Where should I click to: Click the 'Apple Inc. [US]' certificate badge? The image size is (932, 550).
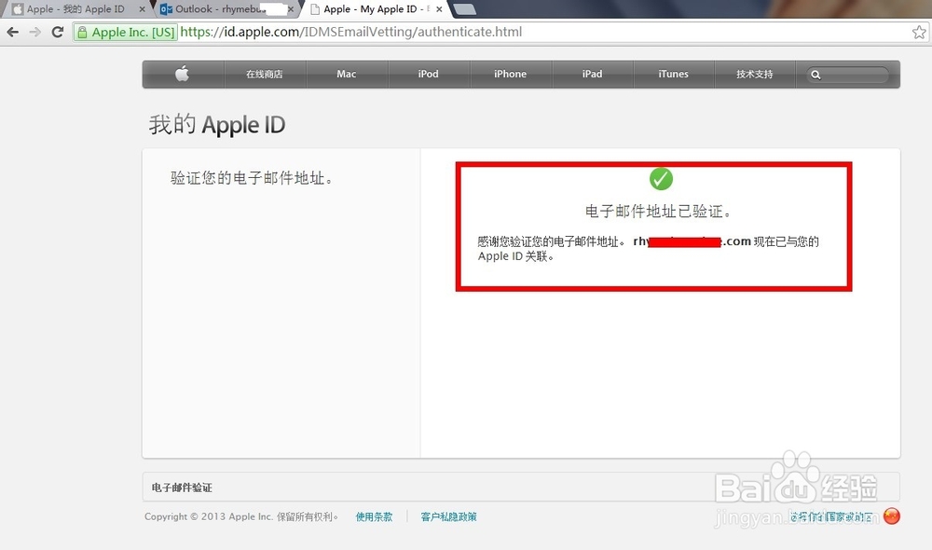tap(126, 32)
